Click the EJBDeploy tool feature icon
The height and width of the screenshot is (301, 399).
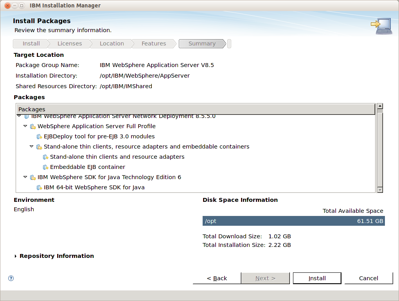(39, 137)
